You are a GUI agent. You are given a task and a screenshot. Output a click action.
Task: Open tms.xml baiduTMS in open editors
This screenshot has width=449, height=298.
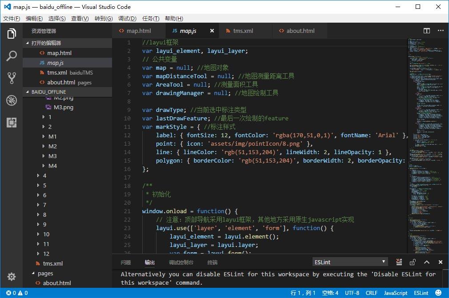pyautogui.click(x=67, y=72)
